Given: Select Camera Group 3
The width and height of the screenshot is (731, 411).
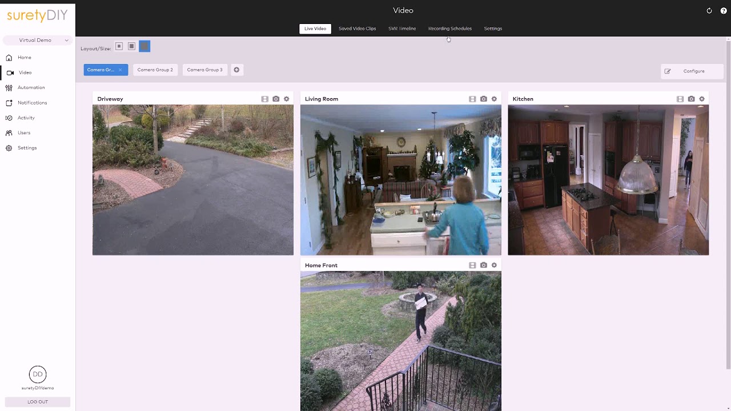Looking at the screenshot, I should point(205,70).
